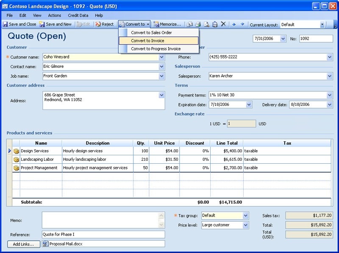The width and height of the screenshot is (339, 253).
Task: Expand the Price level dropdown
Action: tap(245, 225)
